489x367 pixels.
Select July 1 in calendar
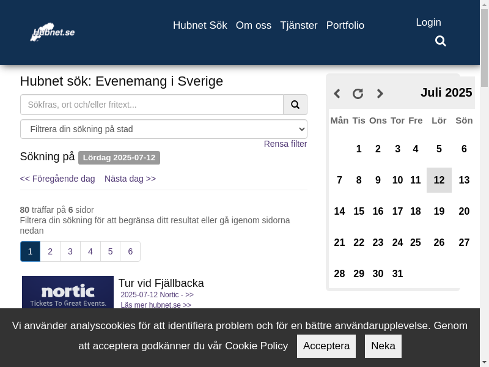[359, 149]
